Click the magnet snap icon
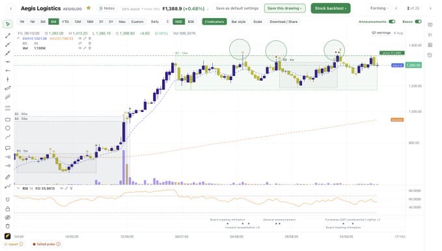Image resolution: width=442 pixels, height=251 pixels. pos(8,200)
